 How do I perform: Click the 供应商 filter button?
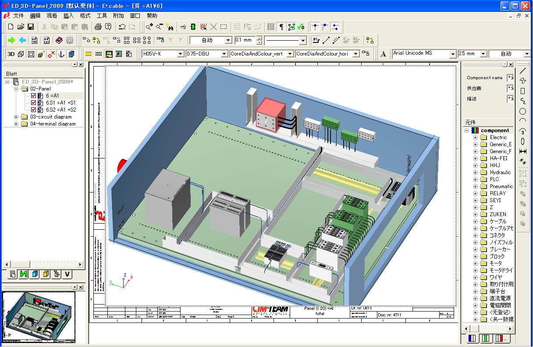510,88
